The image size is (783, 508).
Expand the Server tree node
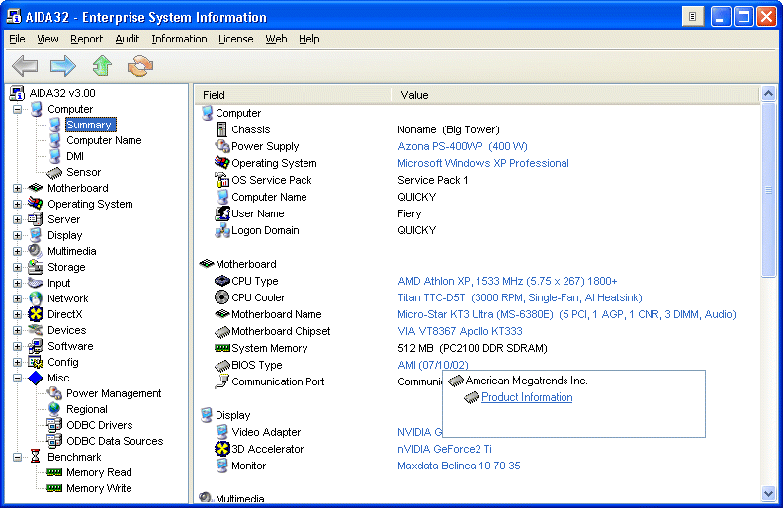pyautogui.click(x=17, y=219)
